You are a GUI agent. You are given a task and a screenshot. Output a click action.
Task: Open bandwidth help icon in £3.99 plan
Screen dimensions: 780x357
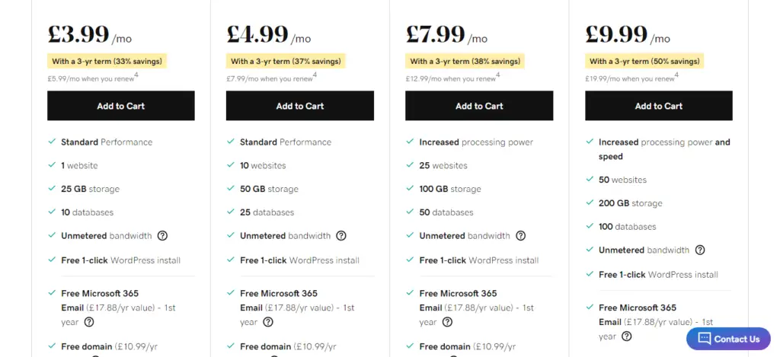coord(162,236)
